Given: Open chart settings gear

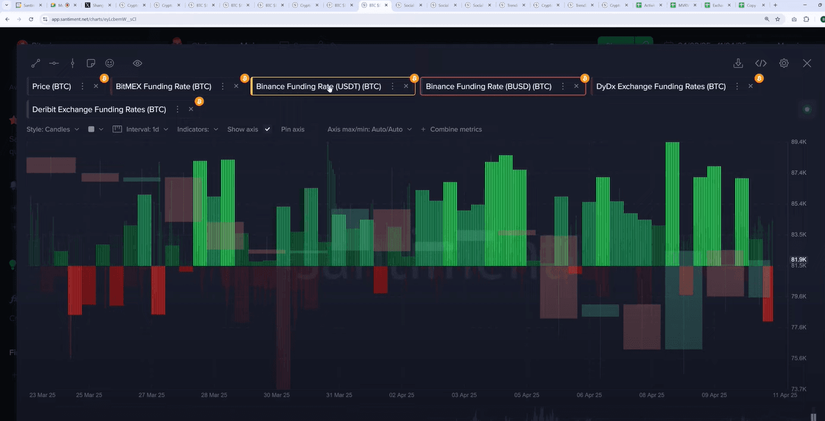Looking at the screenshot, I should (x=784, y=63).
